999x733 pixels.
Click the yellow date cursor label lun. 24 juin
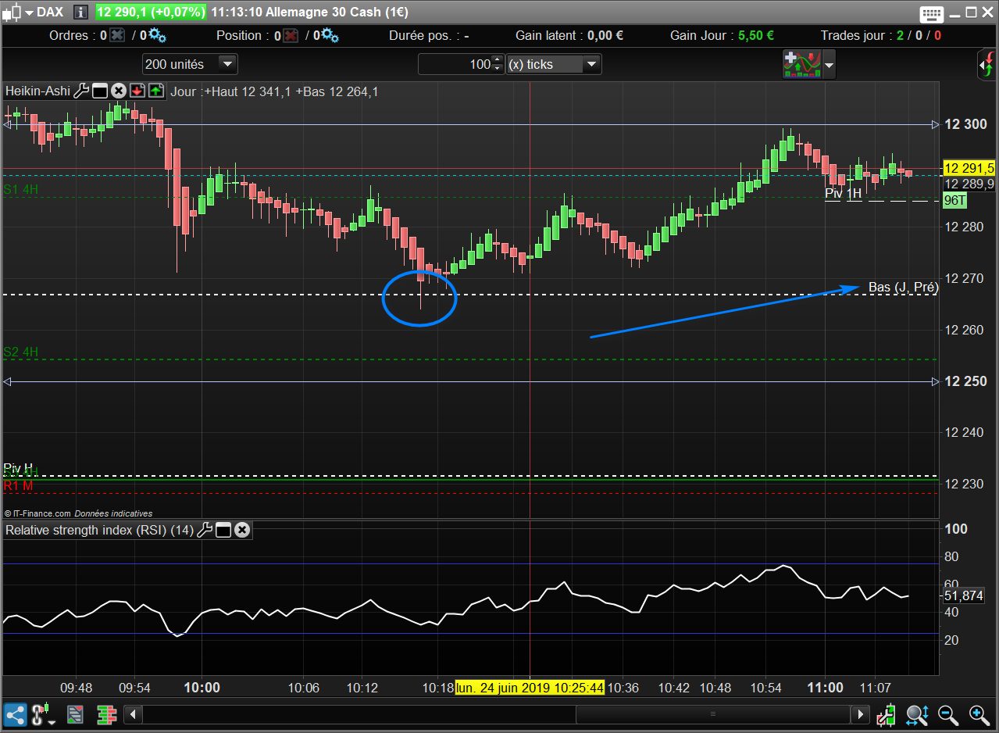coord(530,688)
